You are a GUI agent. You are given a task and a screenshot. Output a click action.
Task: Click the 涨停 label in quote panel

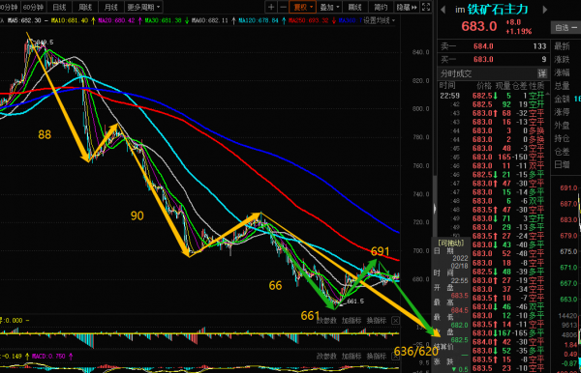pos(562,112)
